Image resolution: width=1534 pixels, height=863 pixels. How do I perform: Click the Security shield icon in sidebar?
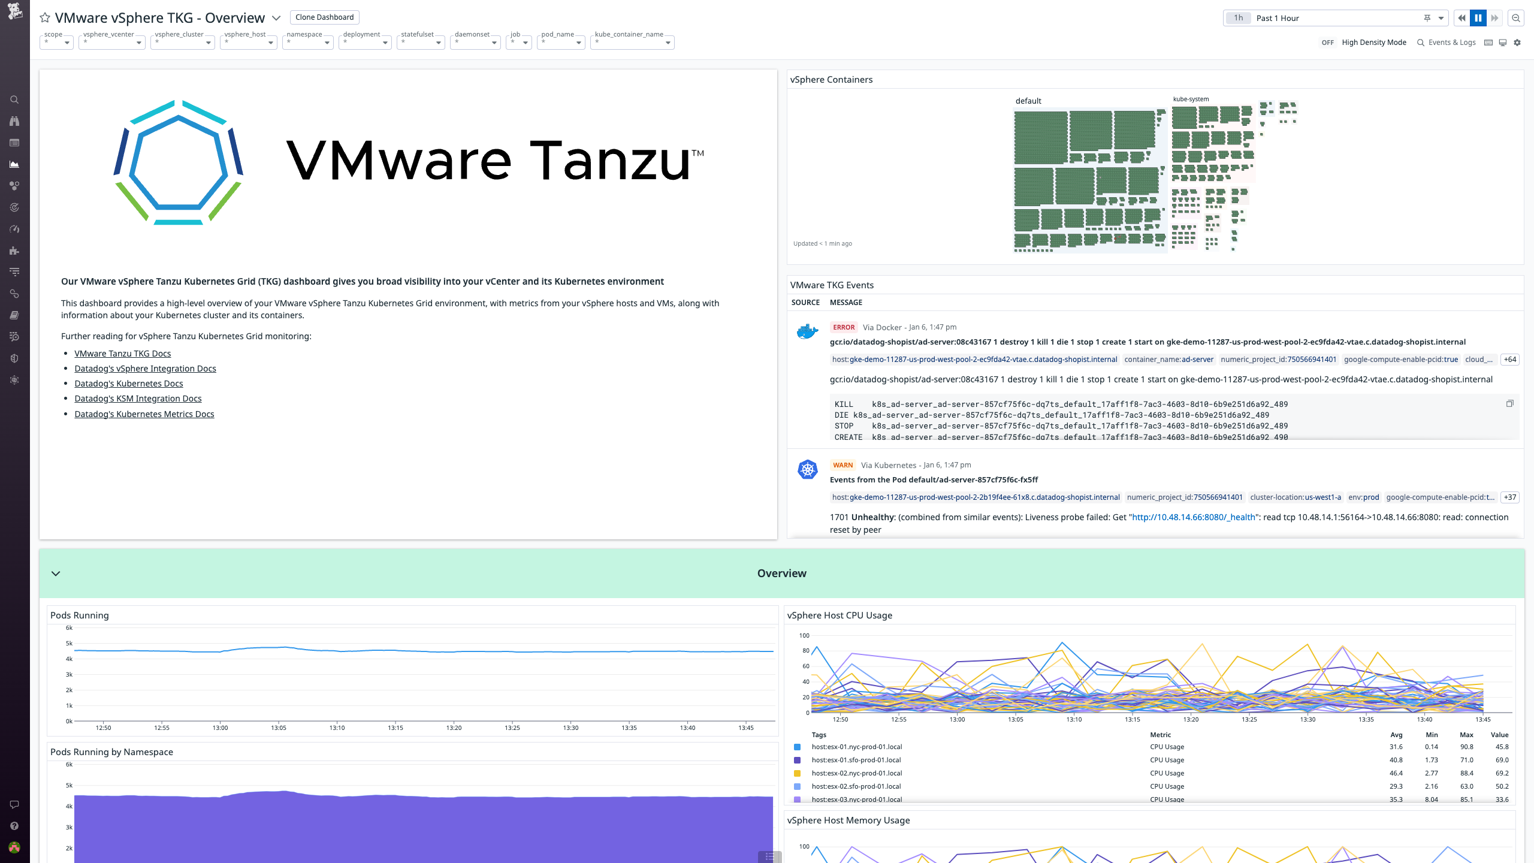point(14,358)
